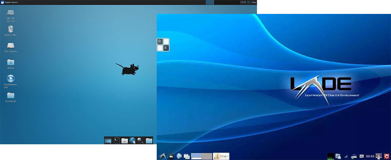Open the US keyboard layout indicator
391x160 pixels.
249,2
